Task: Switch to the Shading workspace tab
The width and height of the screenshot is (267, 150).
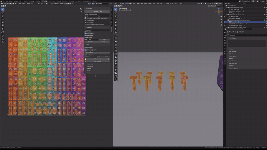Action: coord(59,1)
